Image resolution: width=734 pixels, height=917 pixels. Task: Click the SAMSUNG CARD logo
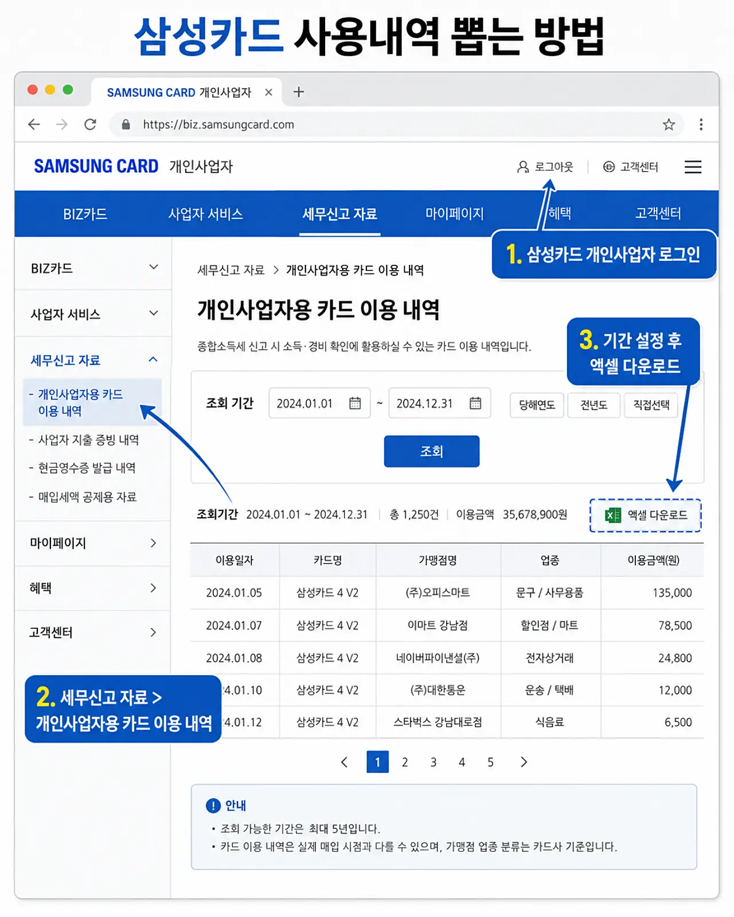(x=96, y=166)
